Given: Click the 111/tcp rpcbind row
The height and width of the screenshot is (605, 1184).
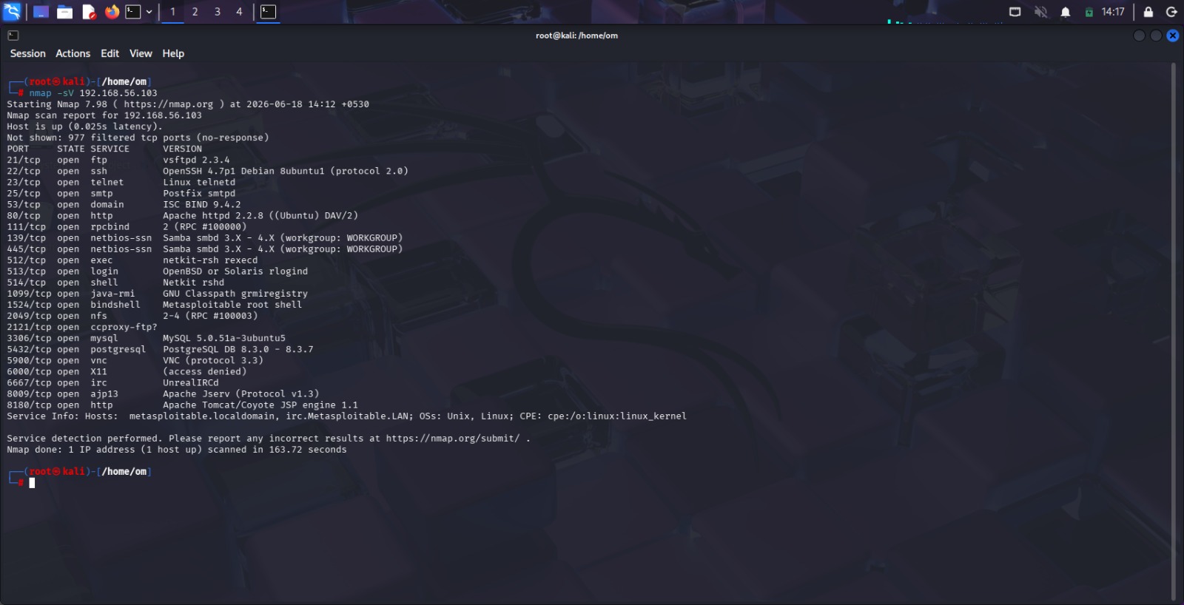Looking at the screenshot, I should 127,226.
